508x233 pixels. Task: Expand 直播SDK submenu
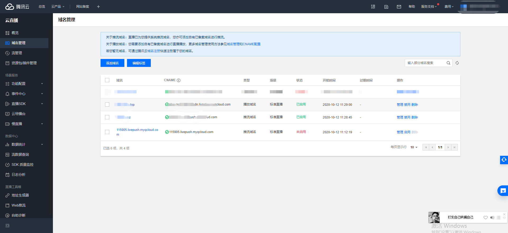click(24, 104)
